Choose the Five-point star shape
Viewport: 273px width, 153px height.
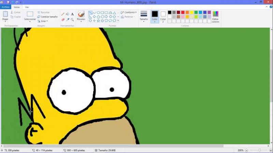click(x=98, y=21)
